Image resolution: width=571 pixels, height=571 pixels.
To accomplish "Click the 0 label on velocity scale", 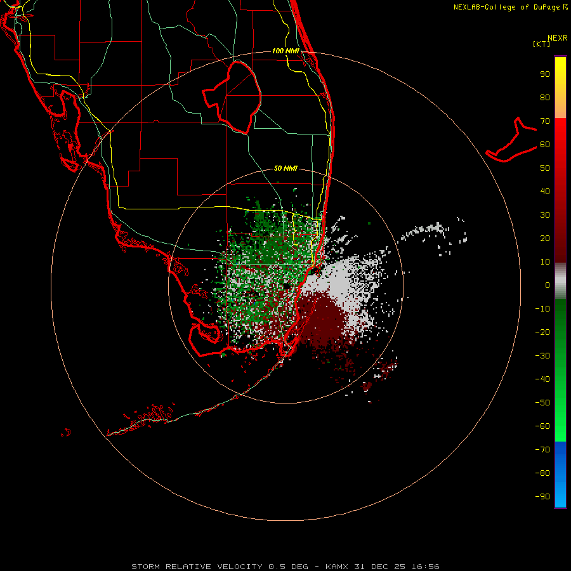I will pos(548,285).
